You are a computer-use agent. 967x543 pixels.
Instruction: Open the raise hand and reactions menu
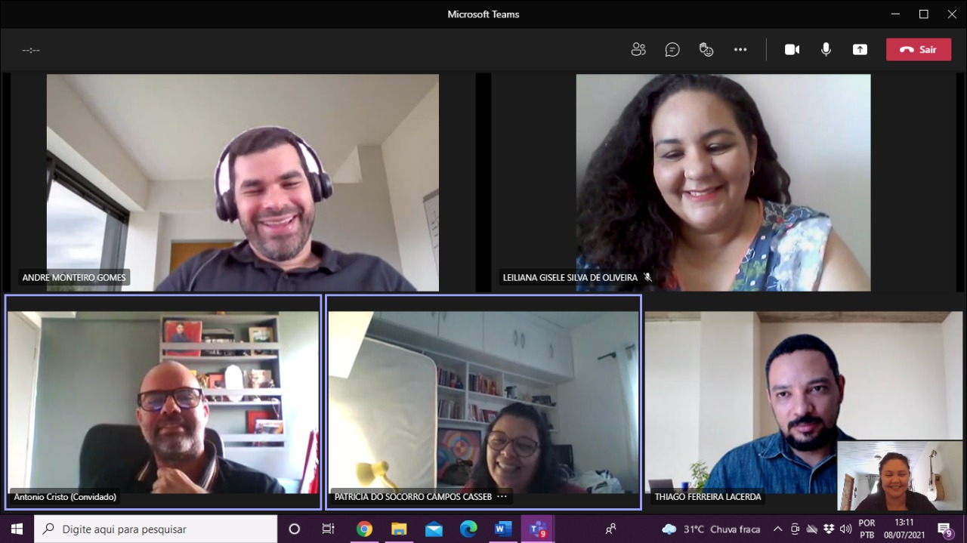[x=706, y=50]
